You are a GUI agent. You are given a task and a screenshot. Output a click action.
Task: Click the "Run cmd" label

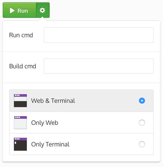21,35
